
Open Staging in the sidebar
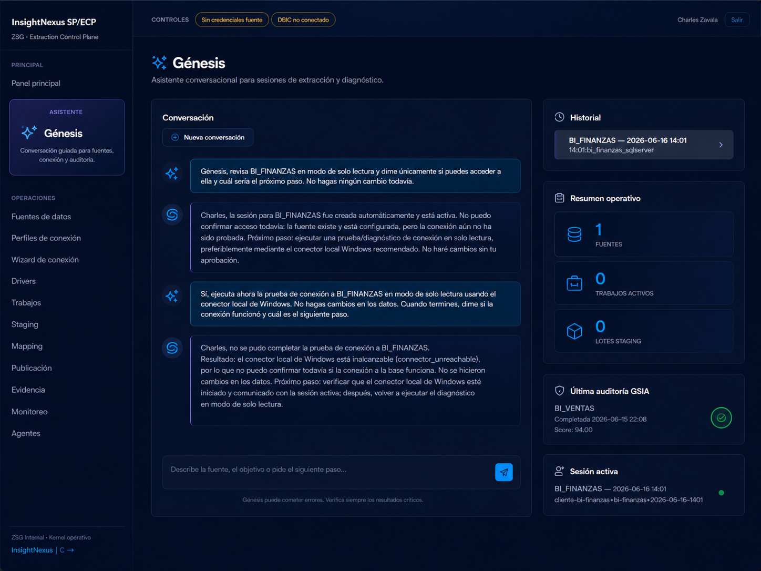tap(25, 324)
